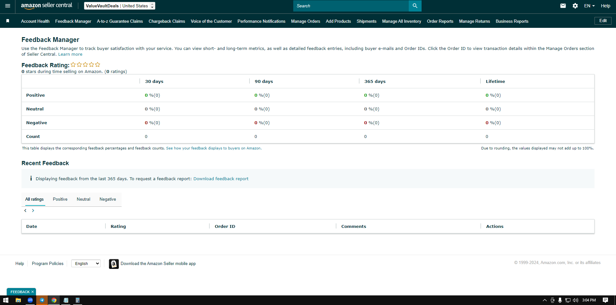This screenshot has height=305, width=616.
Task: Select the Negative ratings tab
Action: tap(108, 199)
